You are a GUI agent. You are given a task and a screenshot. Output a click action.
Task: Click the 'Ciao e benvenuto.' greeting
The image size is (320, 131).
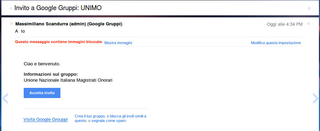[x=42, y=64]
